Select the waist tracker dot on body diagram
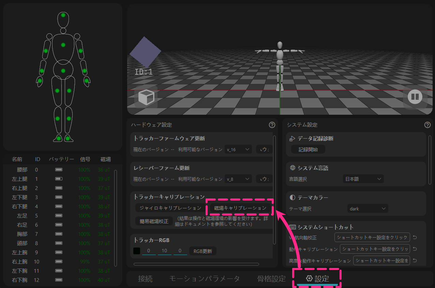 tap(63, 70)
